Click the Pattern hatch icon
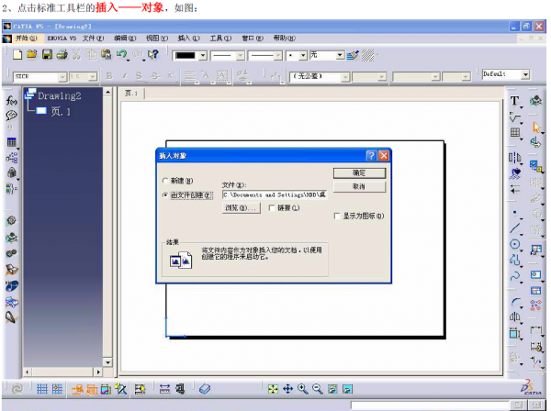Viewport: 551px width, 411px height. (368, 55)
